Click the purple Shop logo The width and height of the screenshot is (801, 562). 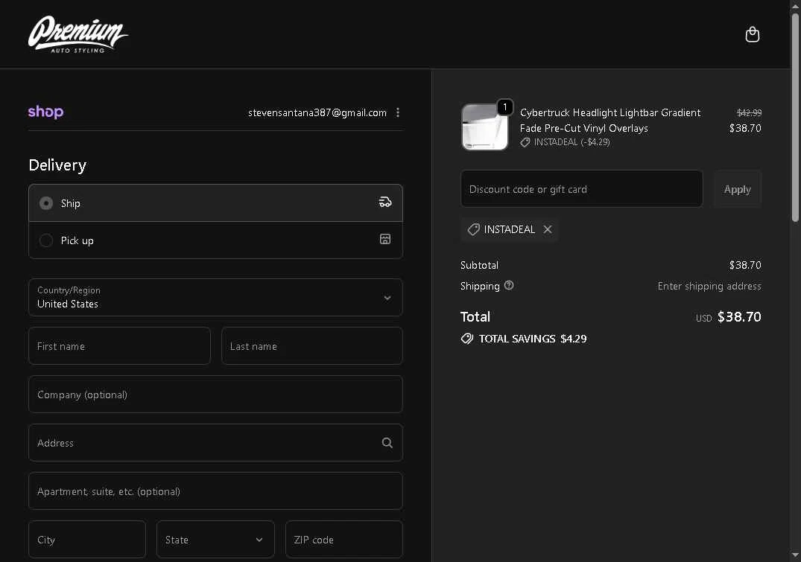coord(45,112)
